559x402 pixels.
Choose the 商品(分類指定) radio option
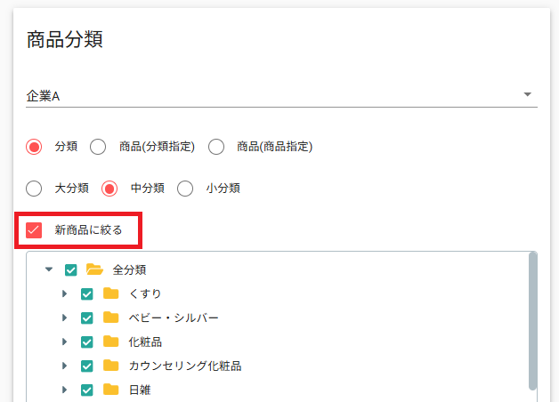[x=98, y=147]
